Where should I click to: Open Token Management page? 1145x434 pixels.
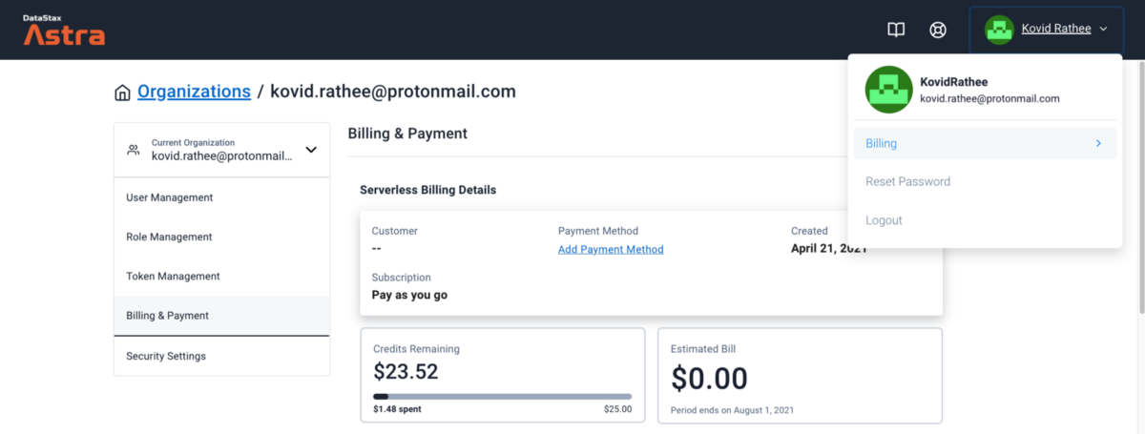pyautogui.click(x=173, y=276)
